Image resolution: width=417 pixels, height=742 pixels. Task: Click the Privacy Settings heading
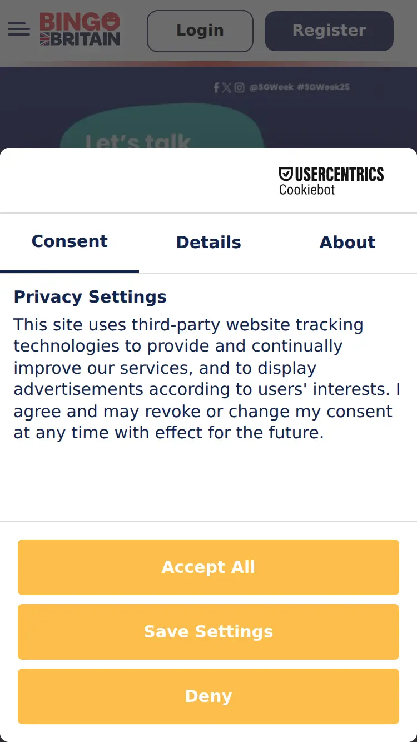(x=90, y=297)
